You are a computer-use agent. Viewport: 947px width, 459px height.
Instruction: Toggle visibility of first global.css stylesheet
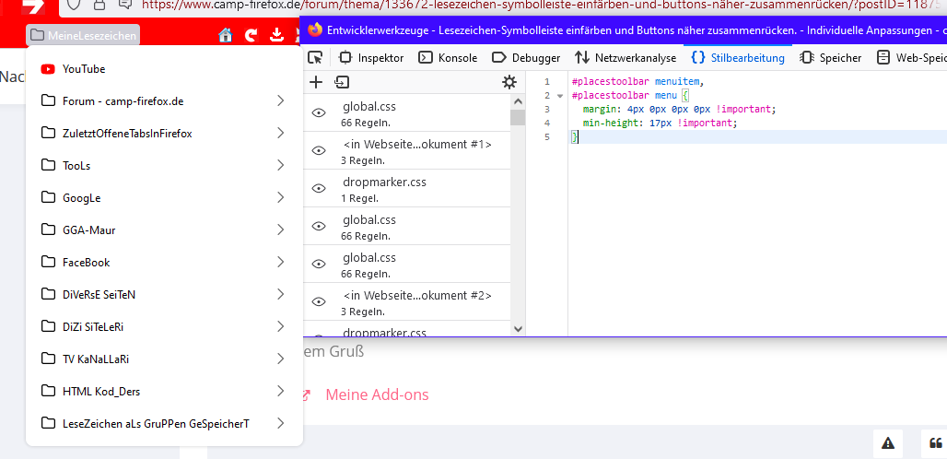click(320, 112)
